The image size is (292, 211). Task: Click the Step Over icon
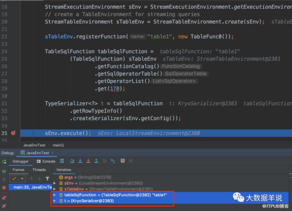(72, 161)
